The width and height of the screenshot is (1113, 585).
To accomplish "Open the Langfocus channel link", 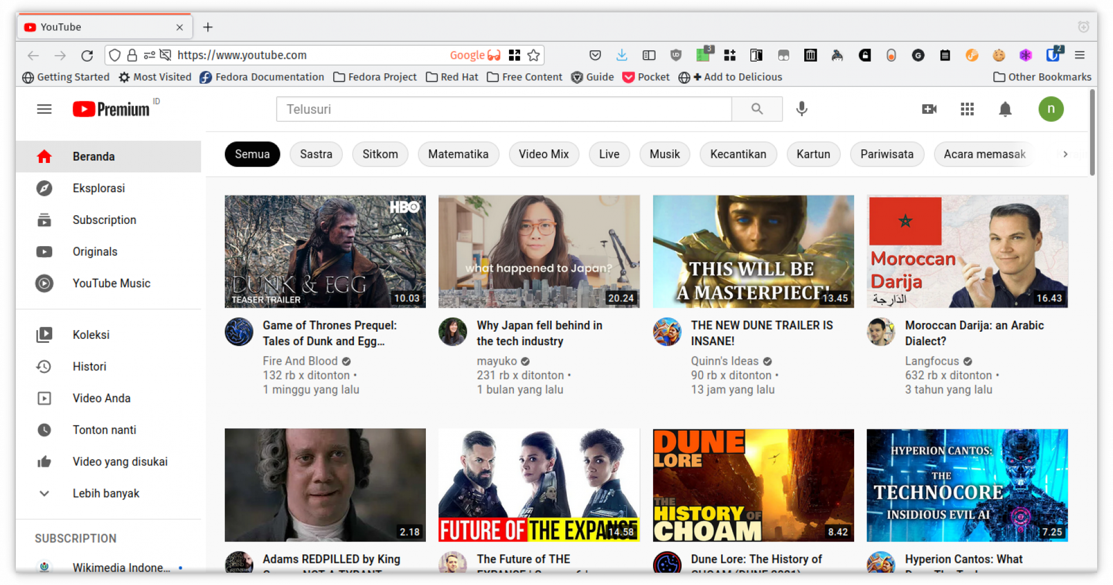I will [x=931, y=361].
